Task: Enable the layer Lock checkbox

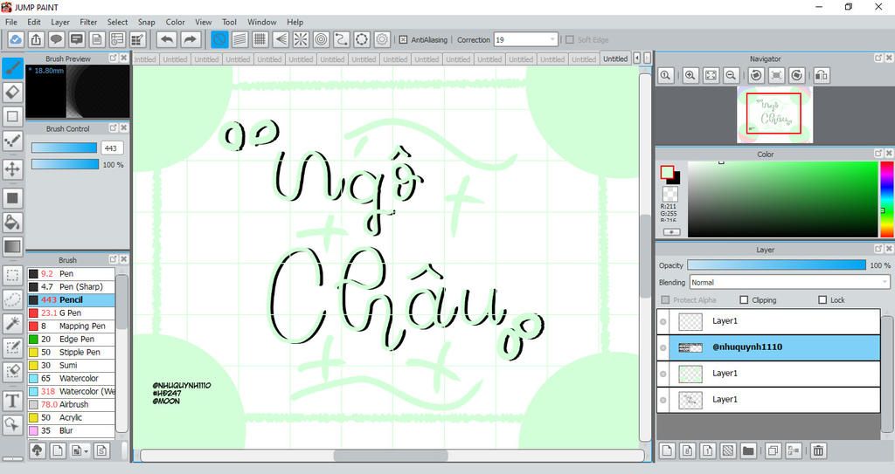Action: pos(822,300)
